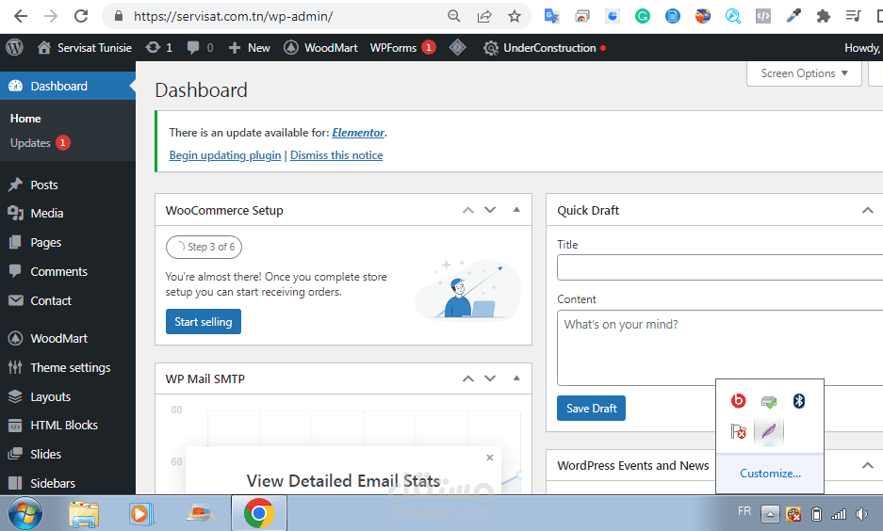883x531 pixels.
Task: Click the volume speaker tray icon
Action: [x=861, y=513]
